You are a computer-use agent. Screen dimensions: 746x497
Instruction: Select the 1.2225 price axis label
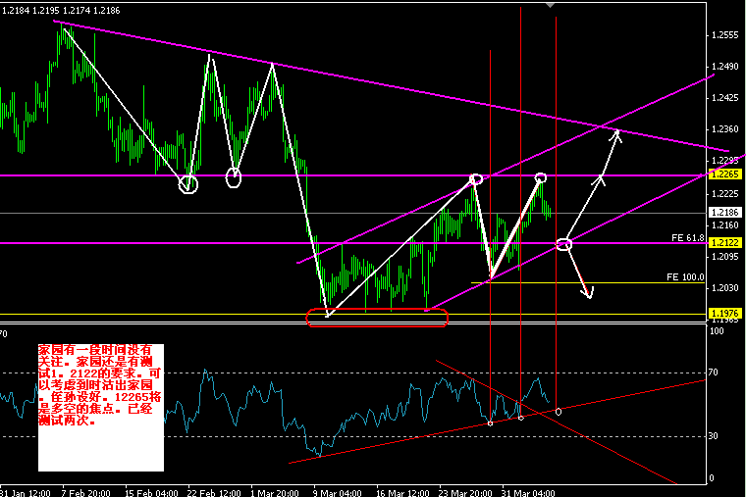click(x=725, y=194)
